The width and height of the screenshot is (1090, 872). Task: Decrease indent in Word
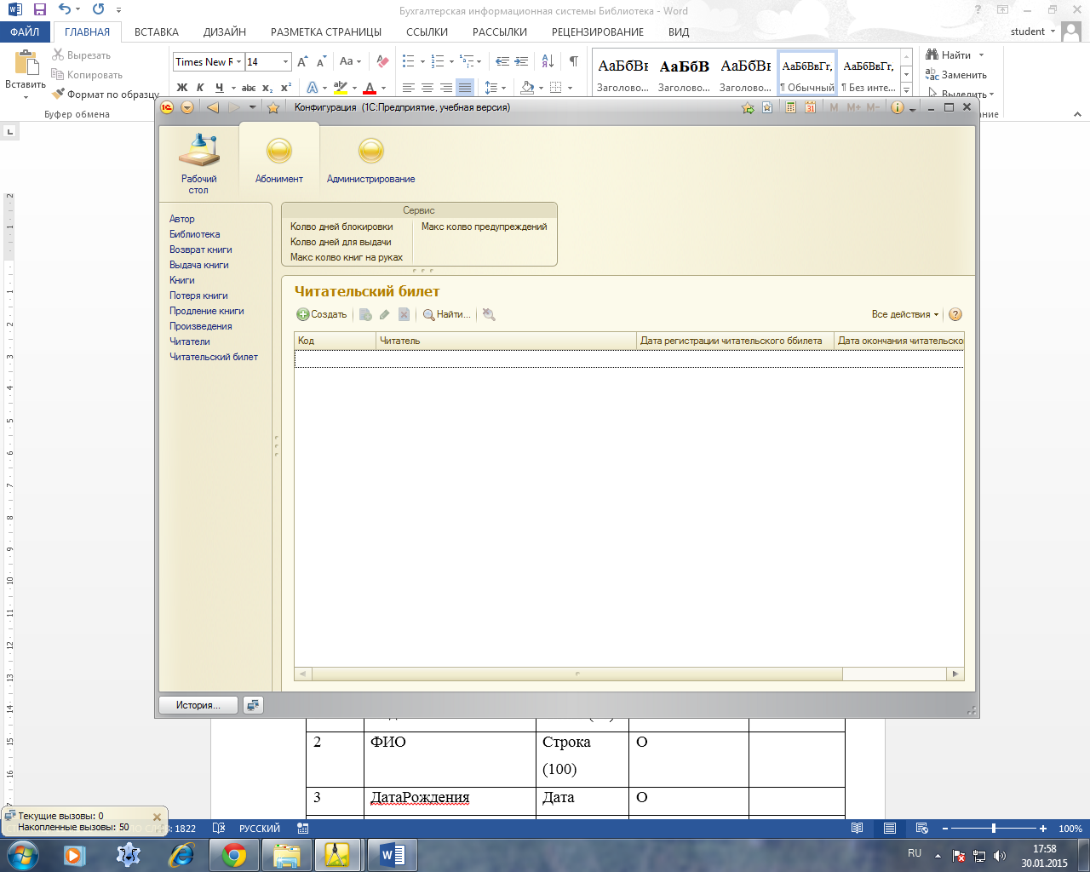[502, 61]
